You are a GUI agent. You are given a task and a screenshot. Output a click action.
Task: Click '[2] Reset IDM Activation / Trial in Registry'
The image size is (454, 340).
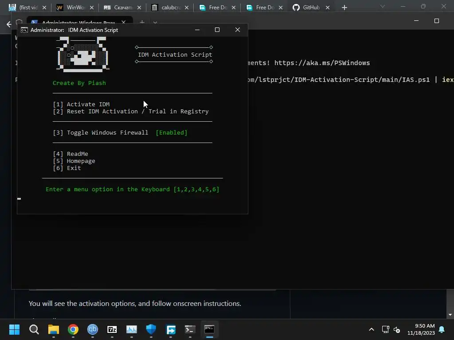click(131, 111)
